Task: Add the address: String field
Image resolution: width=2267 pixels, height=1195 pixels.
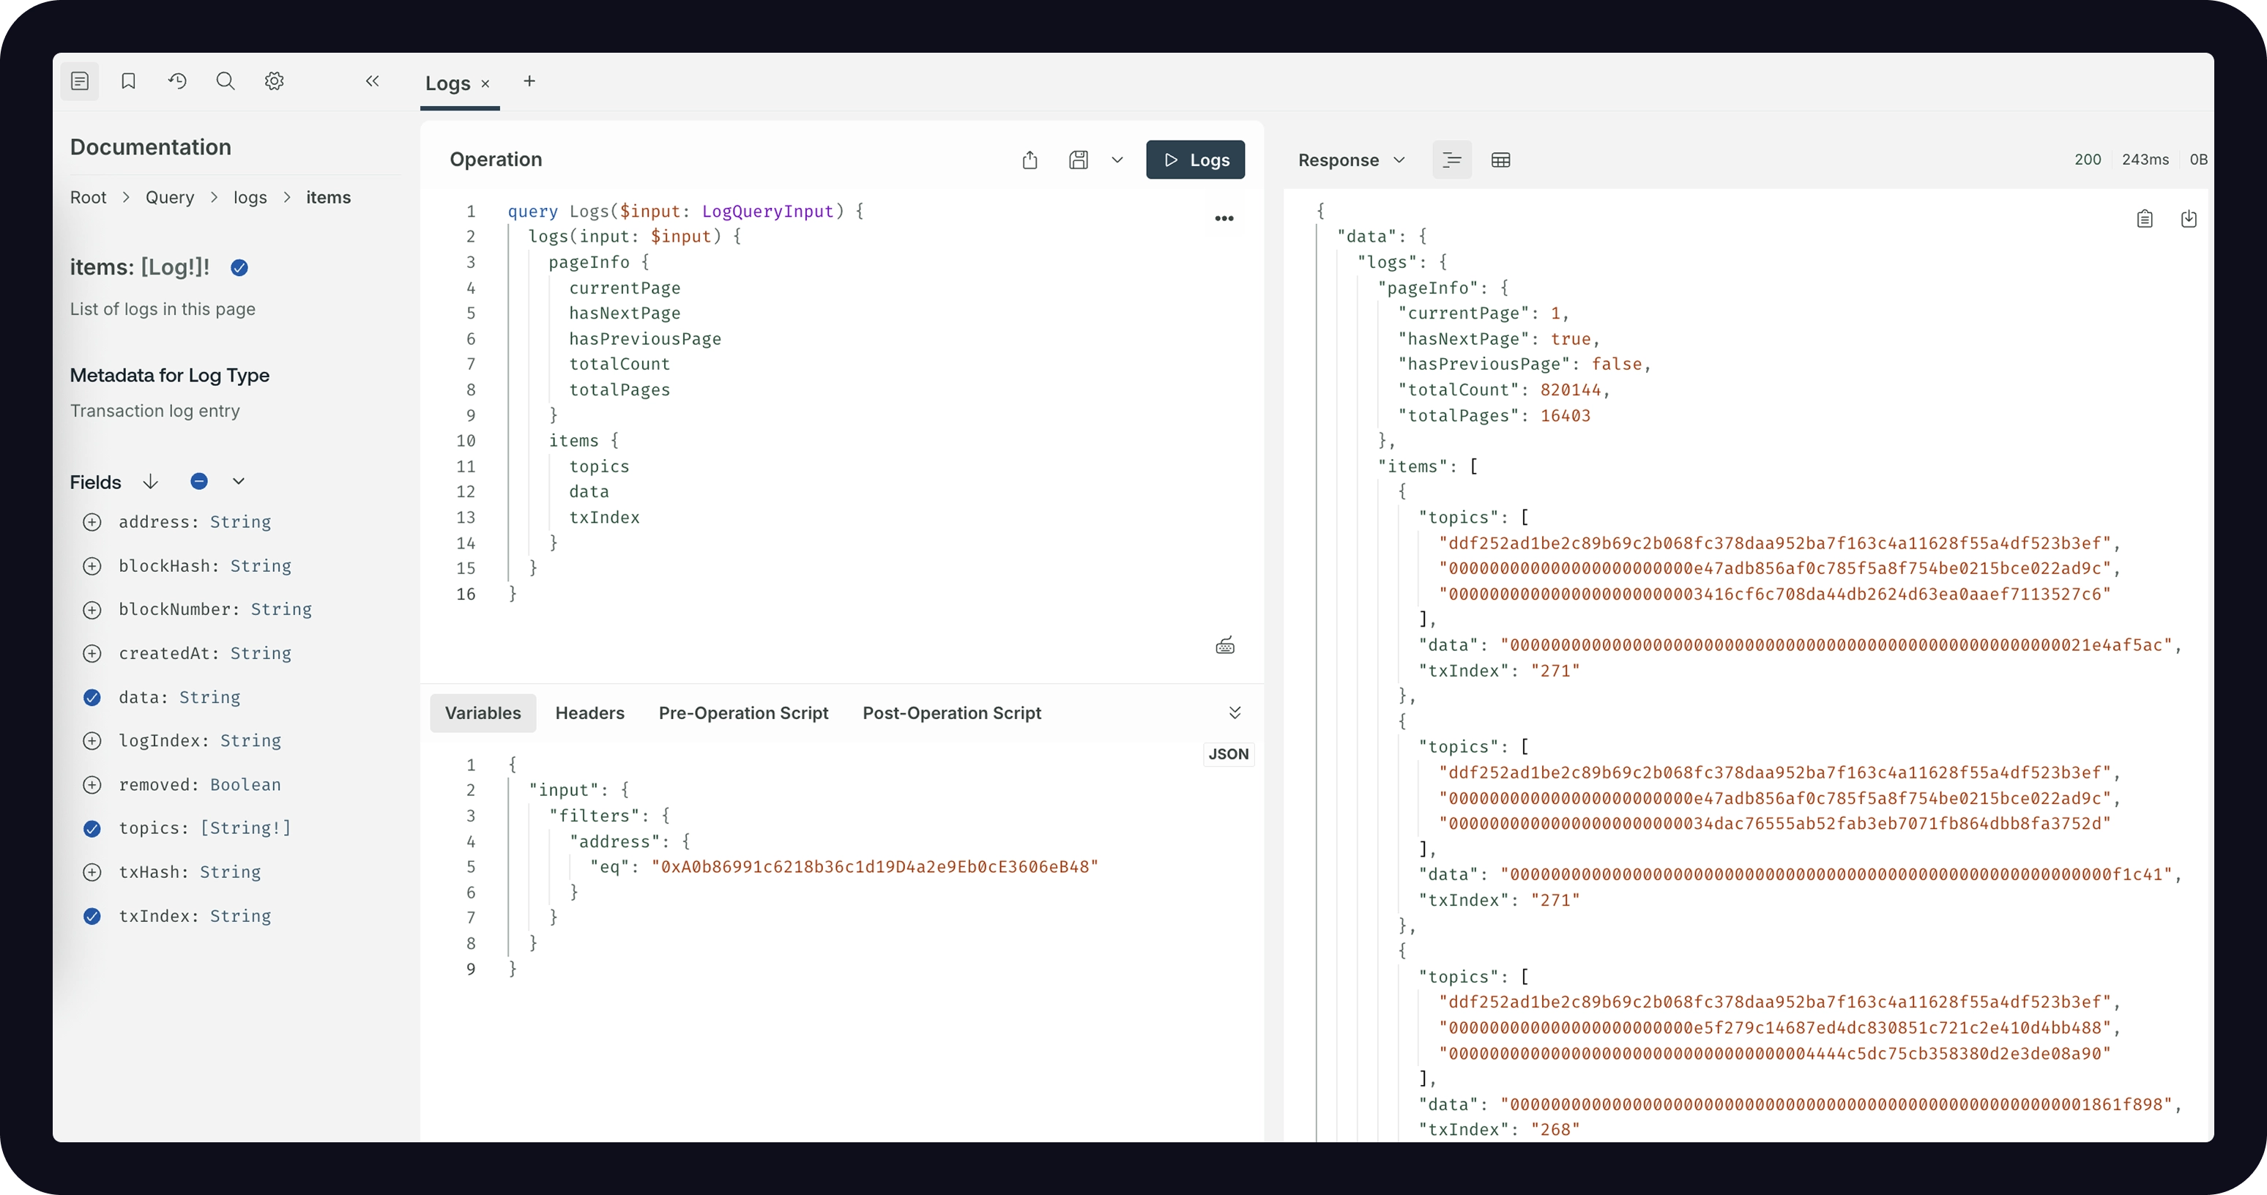Action: [92, 523]
